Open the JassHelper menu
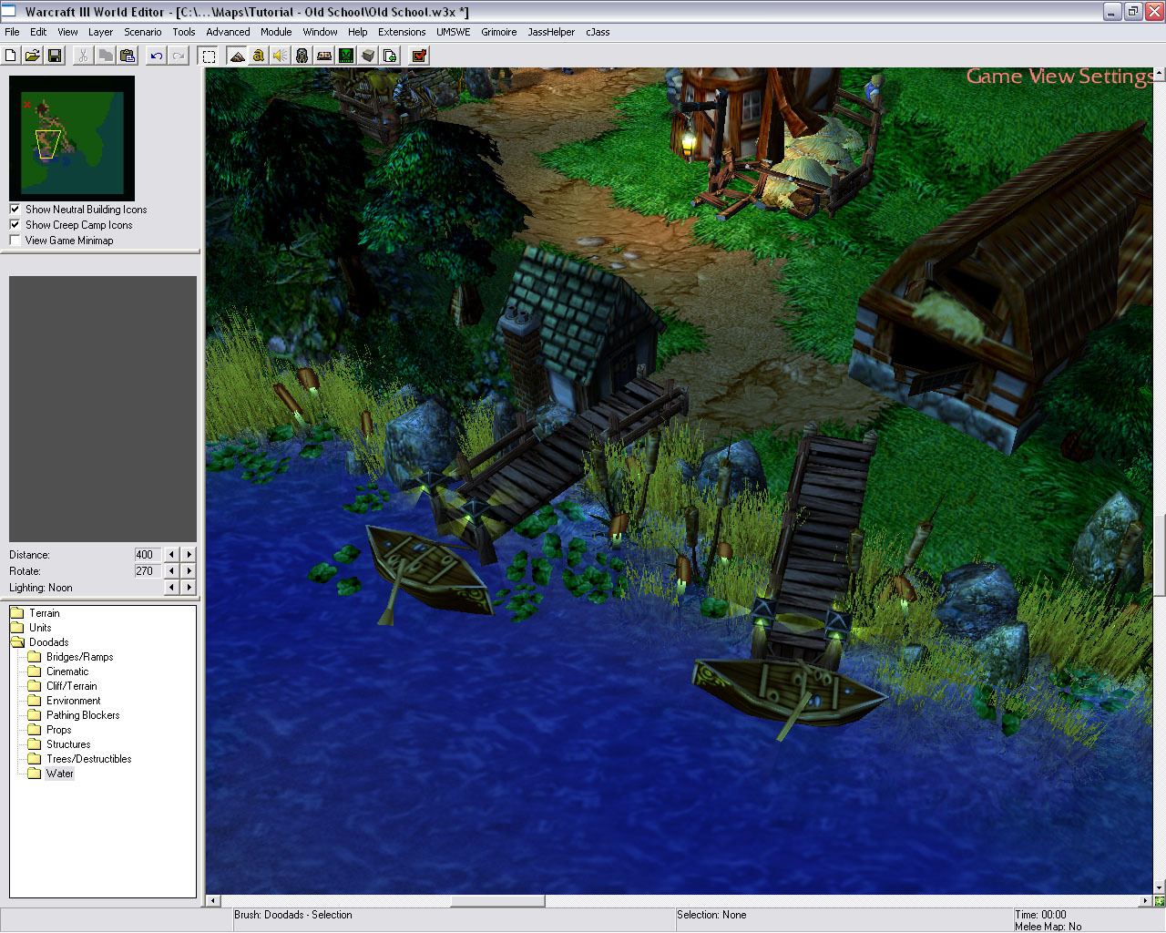Viewport: 1166px width, 933px height. (551, 32)
